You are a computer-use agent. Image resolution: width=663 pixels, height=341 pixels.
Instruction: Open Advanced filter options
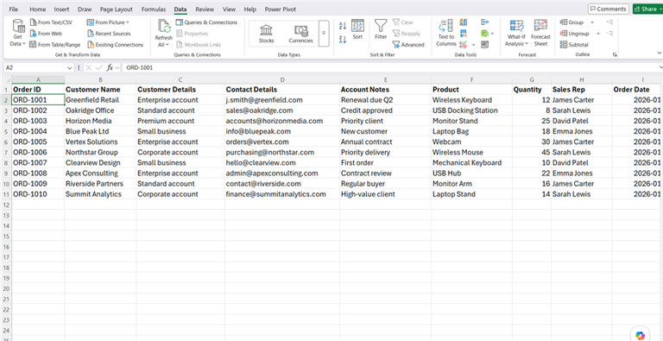pos(408,44)
